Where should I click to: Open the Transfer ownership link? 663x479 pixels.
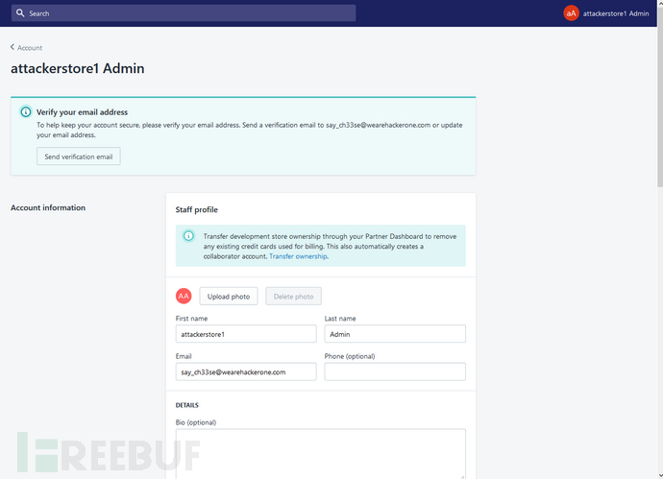pyautogui.click(x=298, y=256)
